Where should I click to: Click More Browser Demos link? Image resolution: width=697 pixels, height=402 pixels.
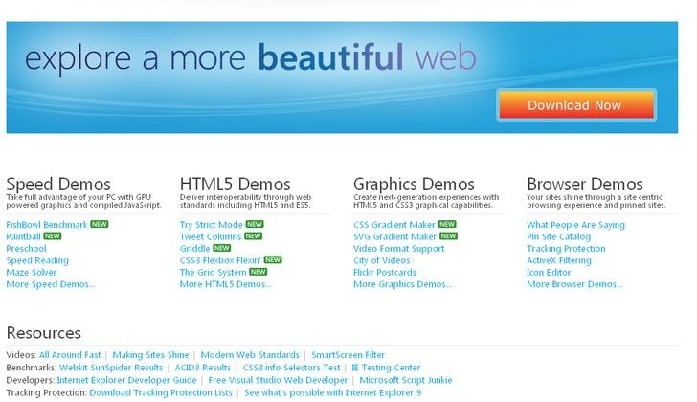tap(574, 284)
